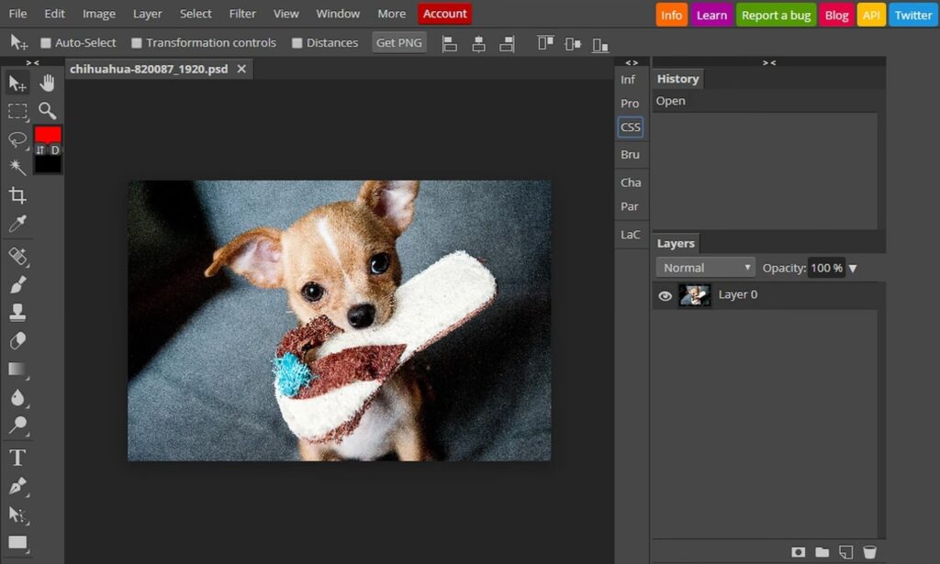
Task: Hide Layer 0 with eye icon
Action: pos(666,295)
